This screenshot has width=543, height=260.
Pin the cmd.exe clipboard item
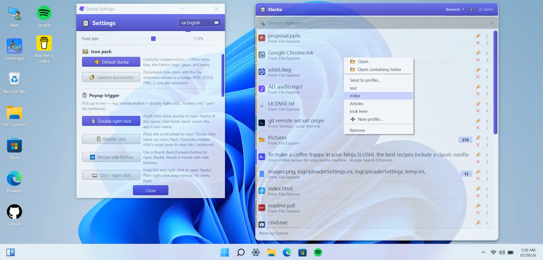click(x=478, y=223)
